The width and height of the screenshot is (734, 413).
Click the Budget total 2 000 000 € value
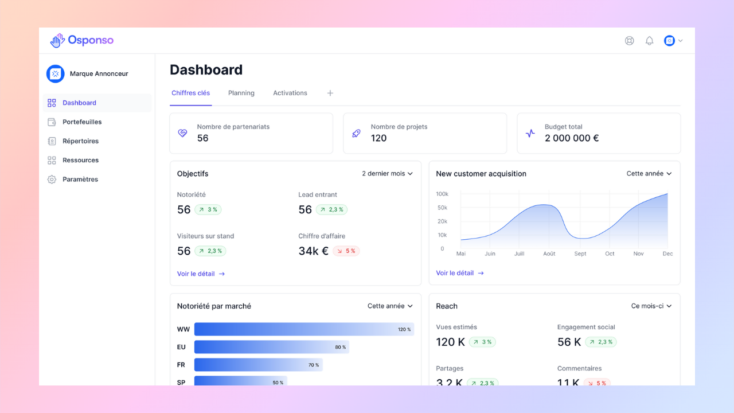click(572, 138)
